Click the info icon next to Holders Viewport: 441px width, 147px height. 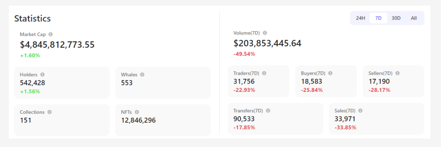[42, 75]
